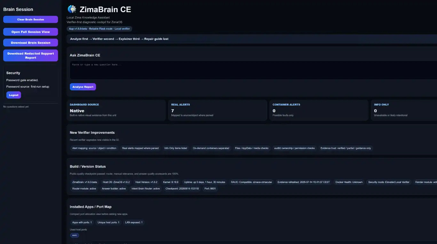
Task: Select 'Alert mapping: source / object / condition' chip
Action: [94, 148]
